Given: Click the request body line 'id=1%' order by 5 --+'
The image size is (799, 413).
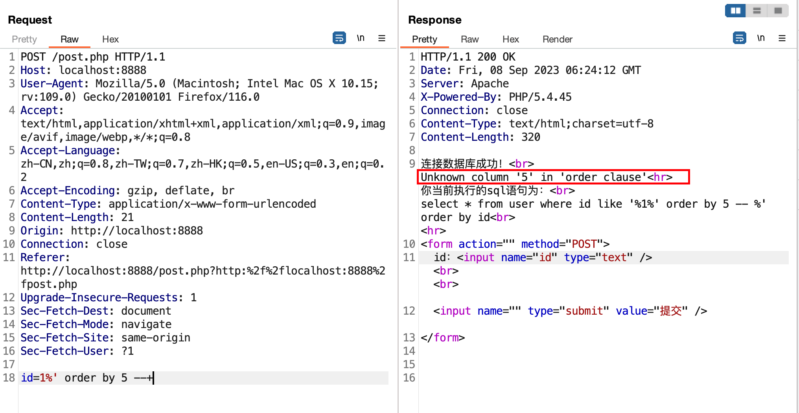Looking at the screenshot, I should point(87,378).
